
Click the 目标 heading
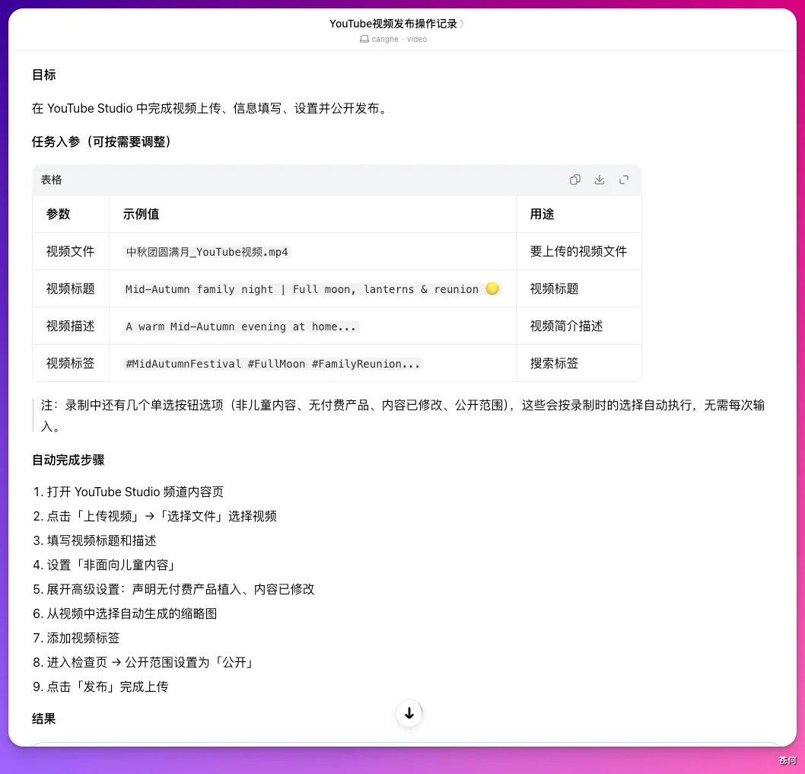[x=43, y=75]
